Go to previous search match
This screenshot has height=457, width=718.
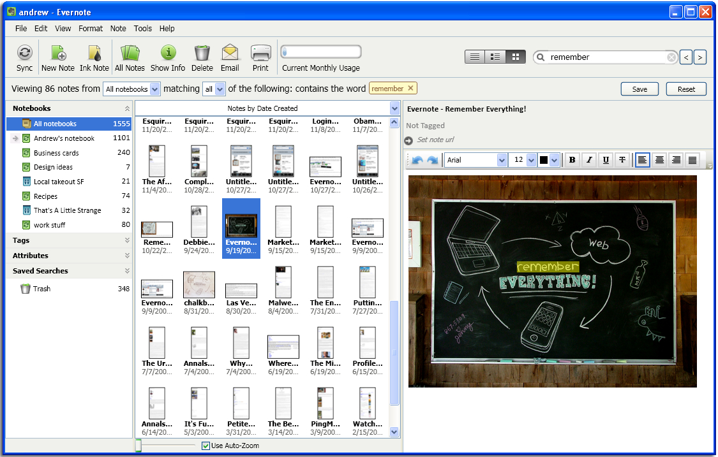tap(686, 57)
